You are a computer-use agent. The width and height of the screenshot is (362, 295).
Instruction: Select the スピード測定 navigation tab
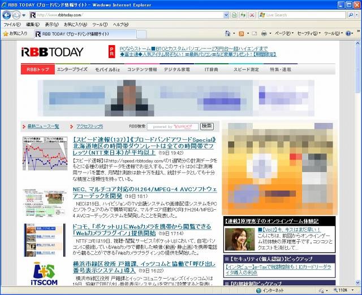[246, 69]
